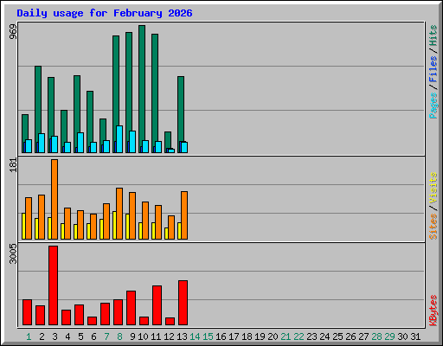The width and height of the screenshot is (443, 346).
Task: Click day 5 on the date axis
Action: pyautogui.click(x=80, y=336)
